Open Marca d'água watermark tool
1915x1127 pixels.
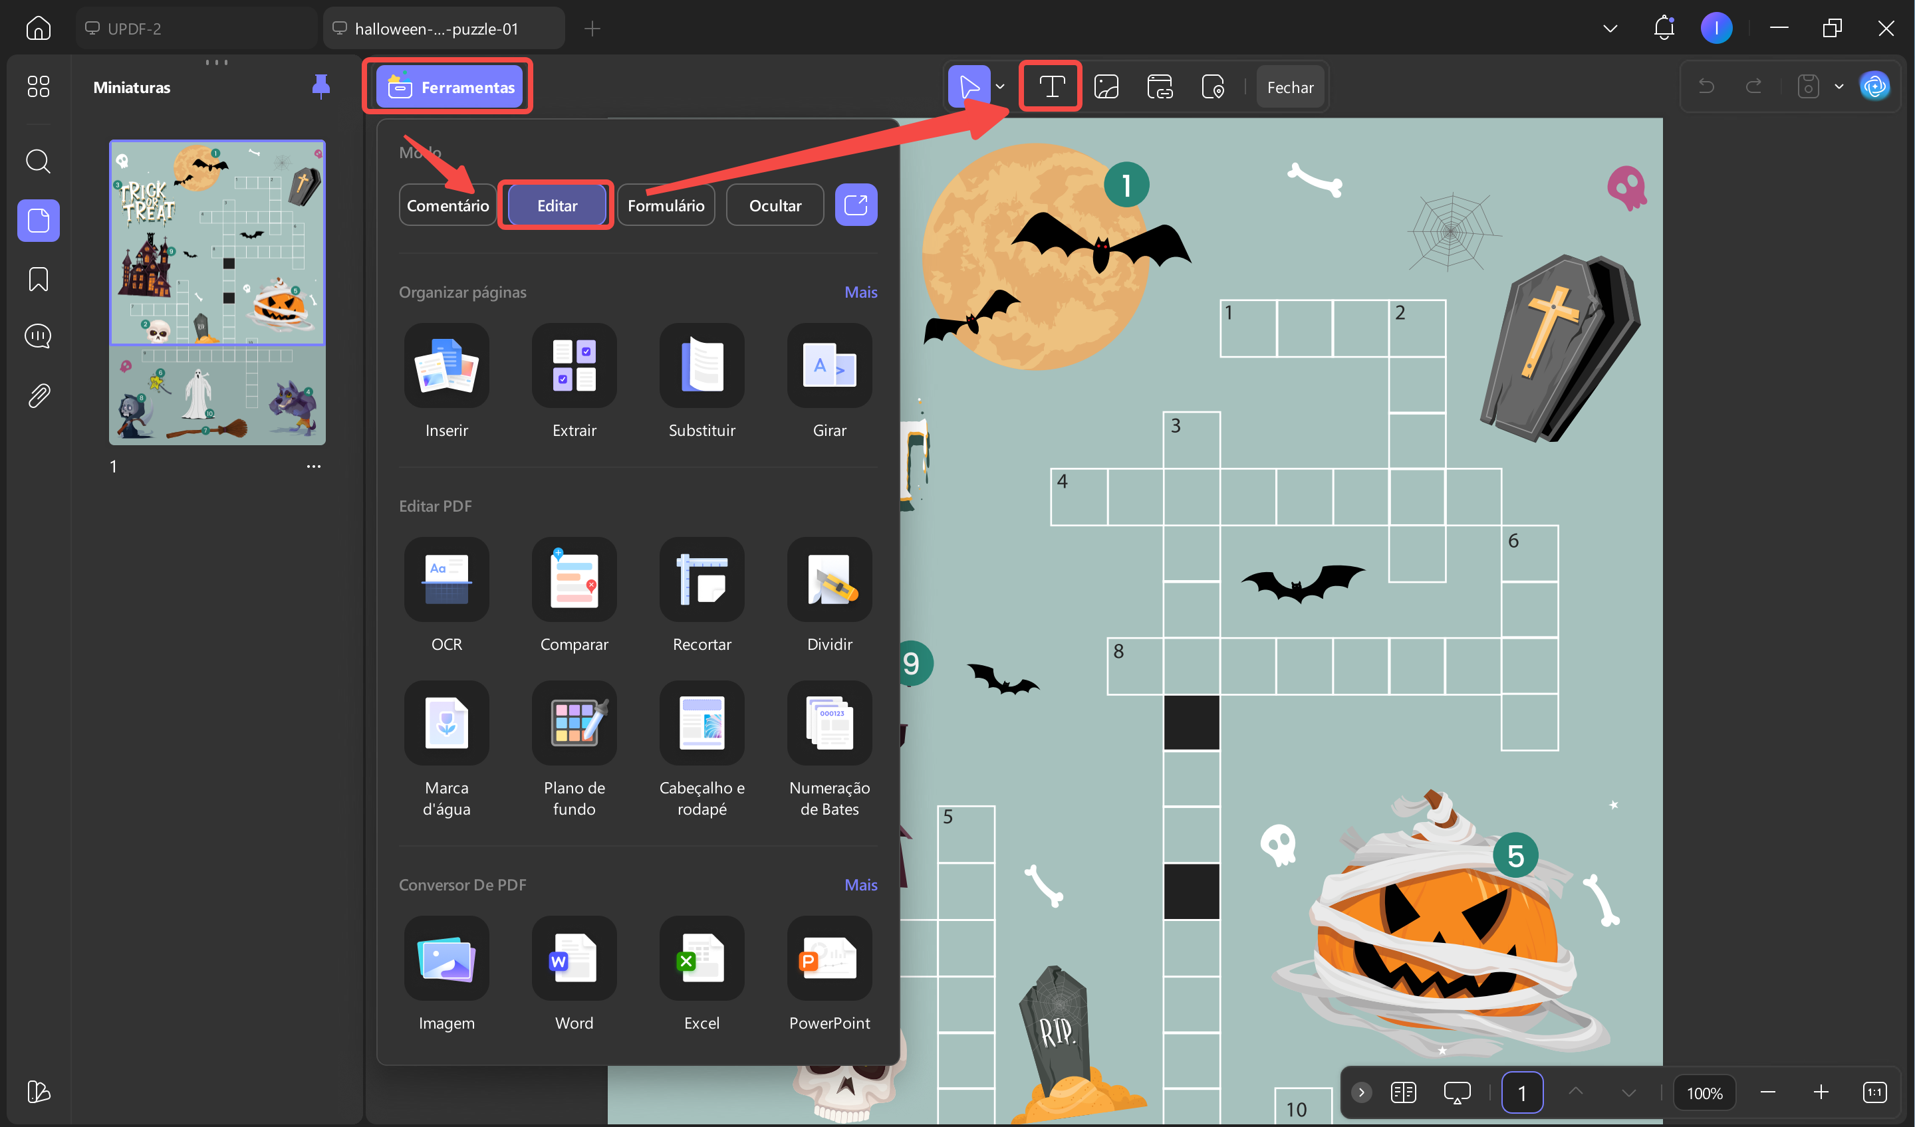pos(446,723)
